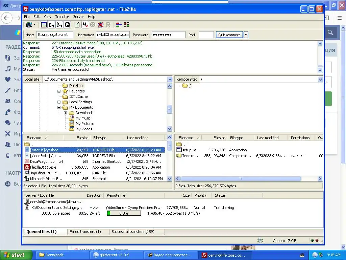Select the IETldCache folder

78,96
